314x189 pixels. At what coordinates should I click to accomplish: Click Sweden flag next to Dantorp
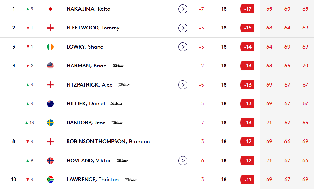click(x=50, y=123)
